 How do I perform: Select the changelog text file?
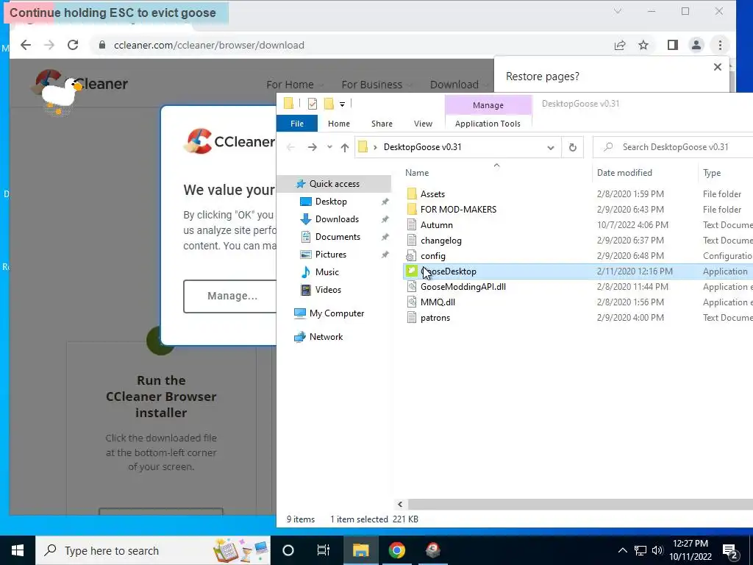point(440,241)
